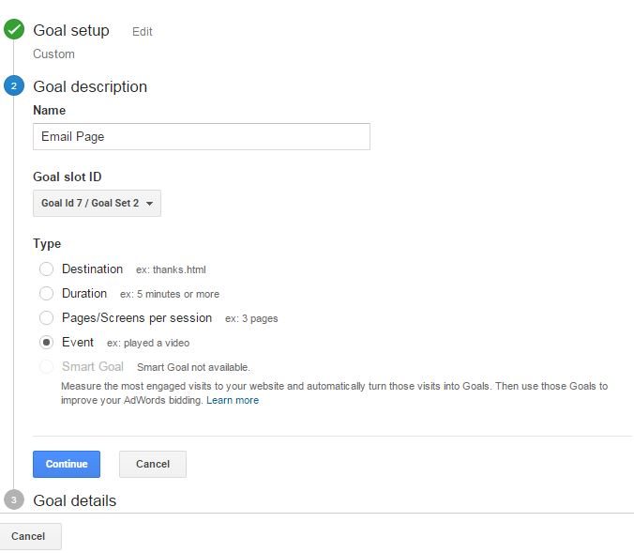The height and width of the screenshot is (553, 634).
Task: Open the Learn more link
Action: click(x=233, y=400)
